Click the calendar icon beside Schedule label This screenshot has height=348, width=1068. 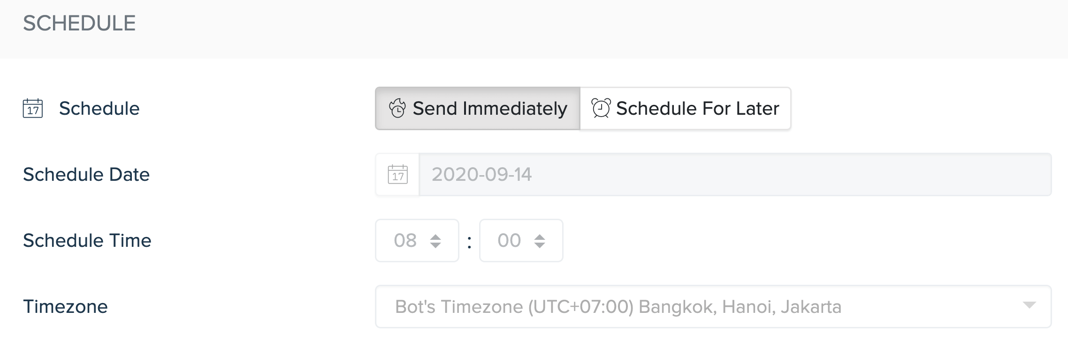33,108
